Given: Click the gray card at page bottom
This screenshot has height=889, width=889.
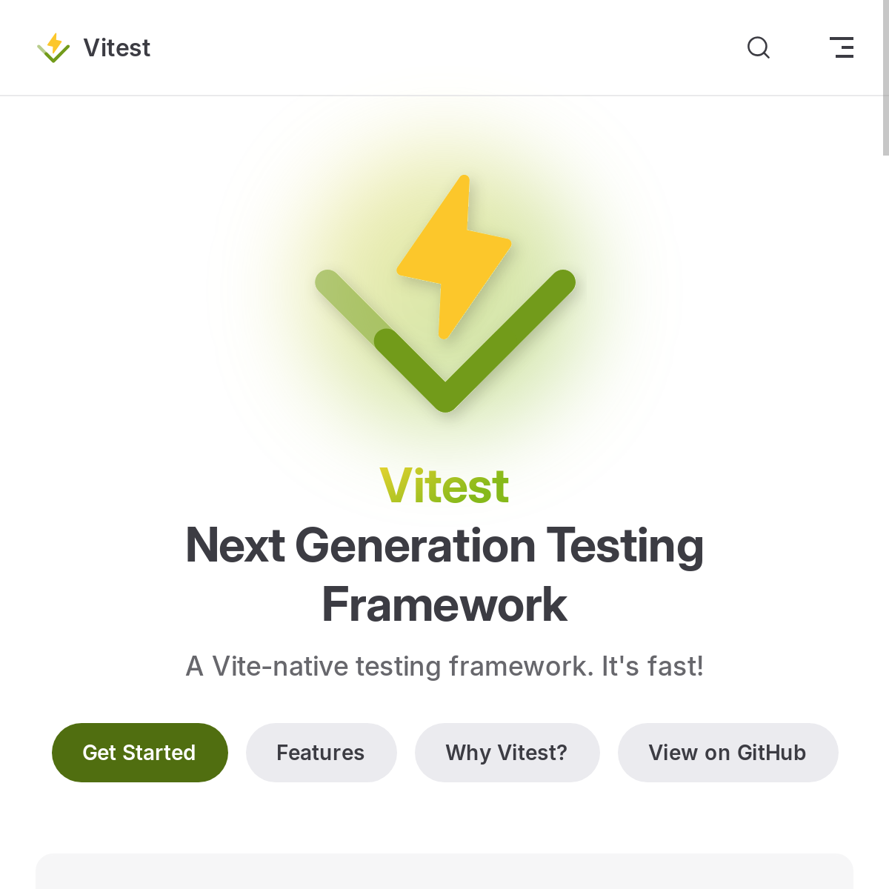Looking at the screenshot, I should (x=444, y=872).
